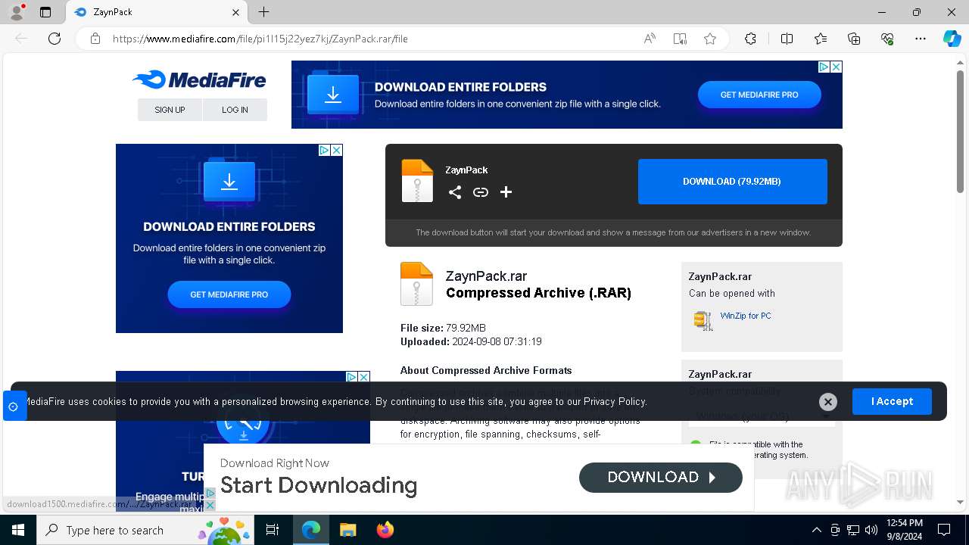This screenshot has height=545, width=969.
Task: Open cookie settings icon at left of banner
Action: (13, 406)
